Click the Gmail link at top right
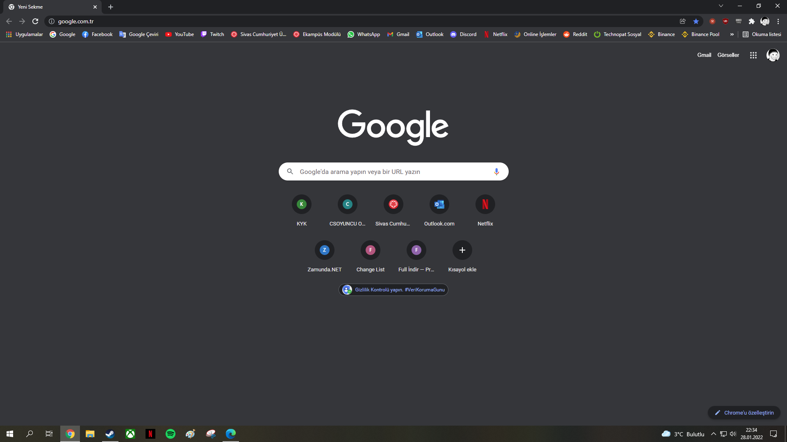This screenshot has height=442, width=787. click(704, 55)
